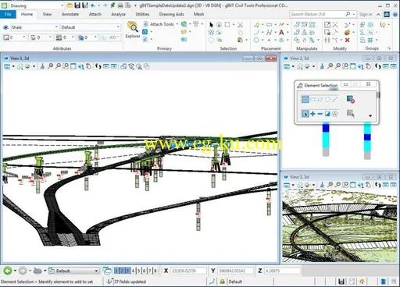Viewport: 400px width, 287px height.
Task: Switch to the Analyze ribbon tab
Action: tap(118, 14)
